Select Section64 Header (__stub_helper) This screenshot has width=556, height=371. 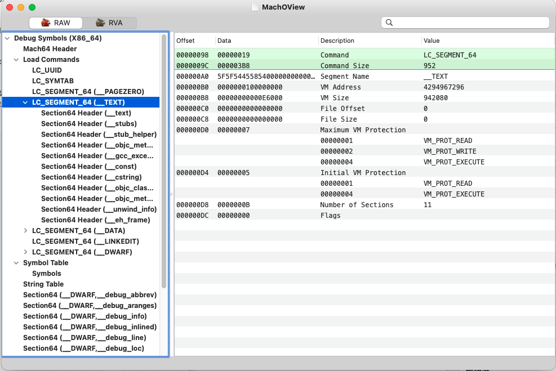(99, 135)
